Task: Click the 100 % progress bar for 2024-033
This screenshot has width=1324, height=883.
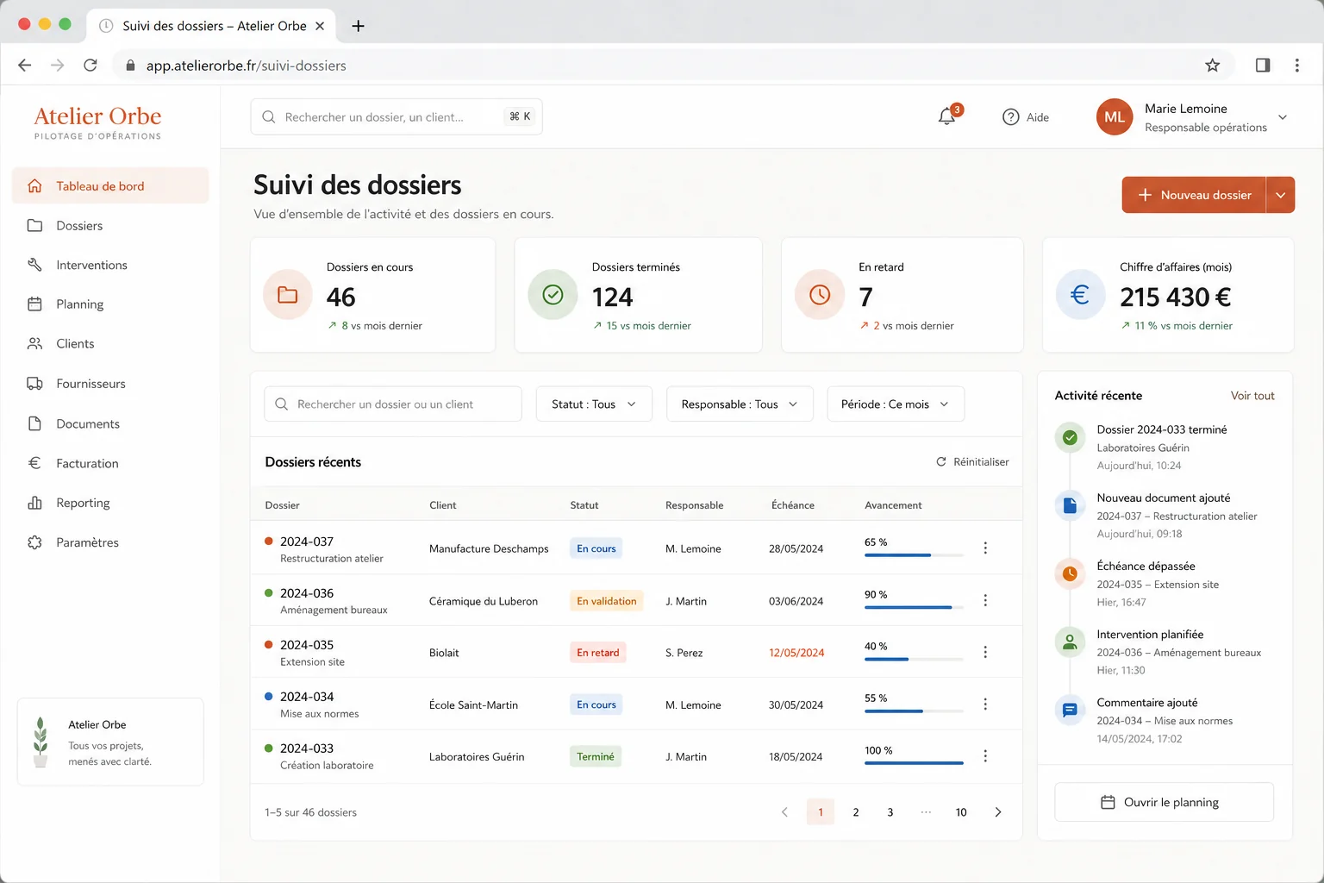Action: click(914, 763)
